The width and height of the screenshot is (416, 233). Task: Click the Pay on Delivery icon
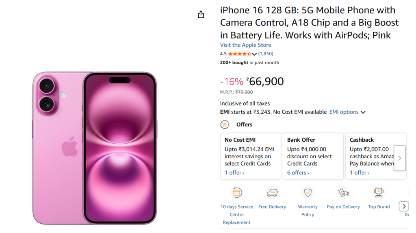pos(343,192)
